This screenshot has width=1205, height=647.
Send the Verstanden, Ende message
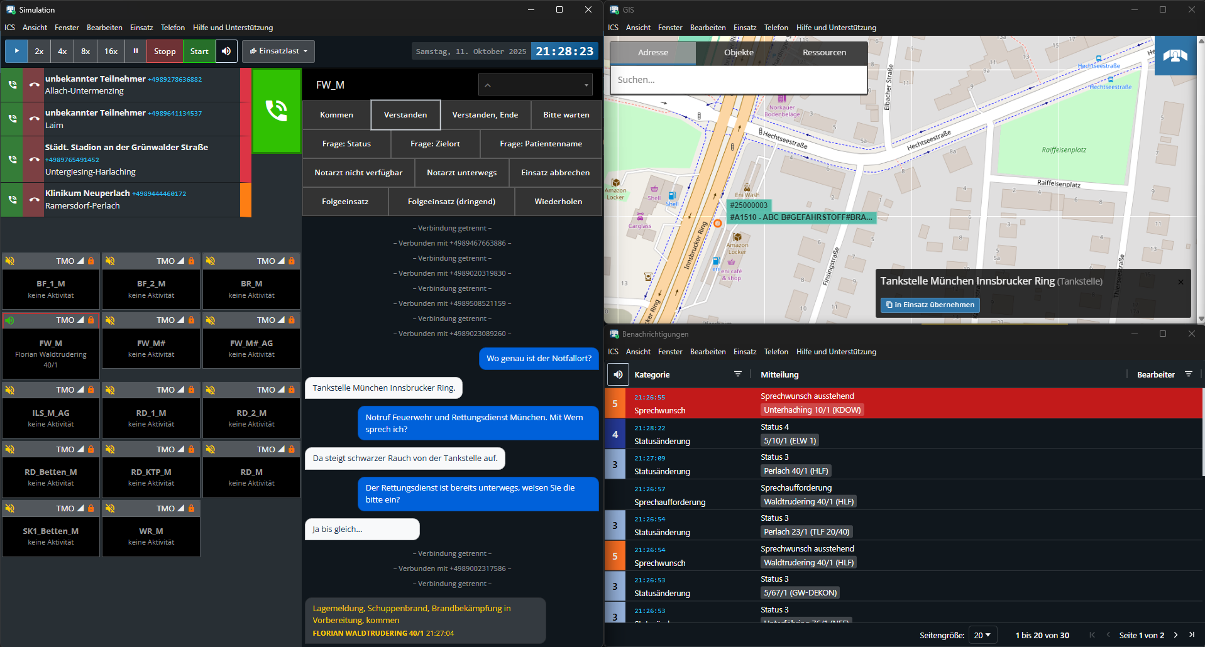point(485,115)
